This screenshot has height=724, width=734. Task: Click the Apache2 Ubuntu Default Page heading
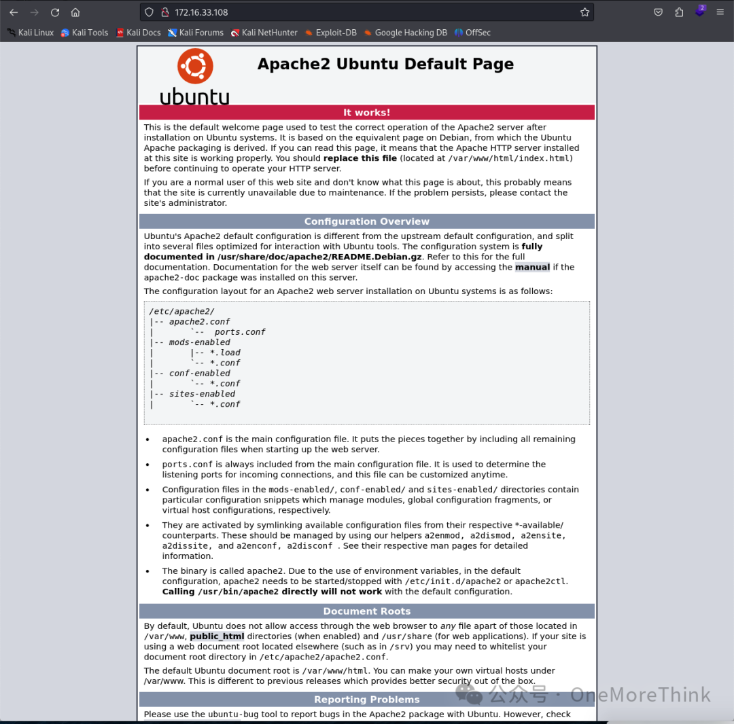[385, 64]
